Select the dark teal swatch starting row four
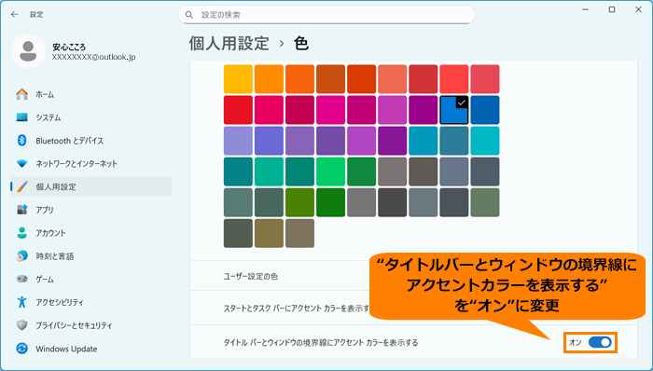Screen dimensions: 653x371 238,172
